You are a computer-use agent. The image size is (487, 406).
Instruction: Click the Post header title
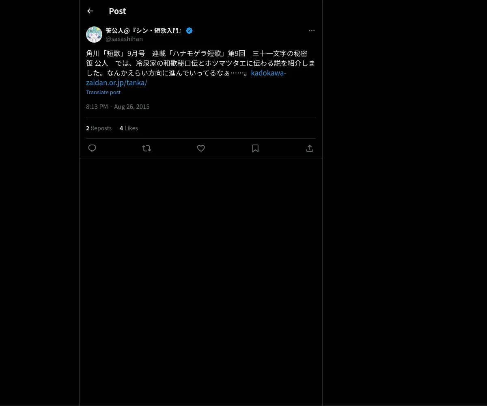[x=117, y=11]
